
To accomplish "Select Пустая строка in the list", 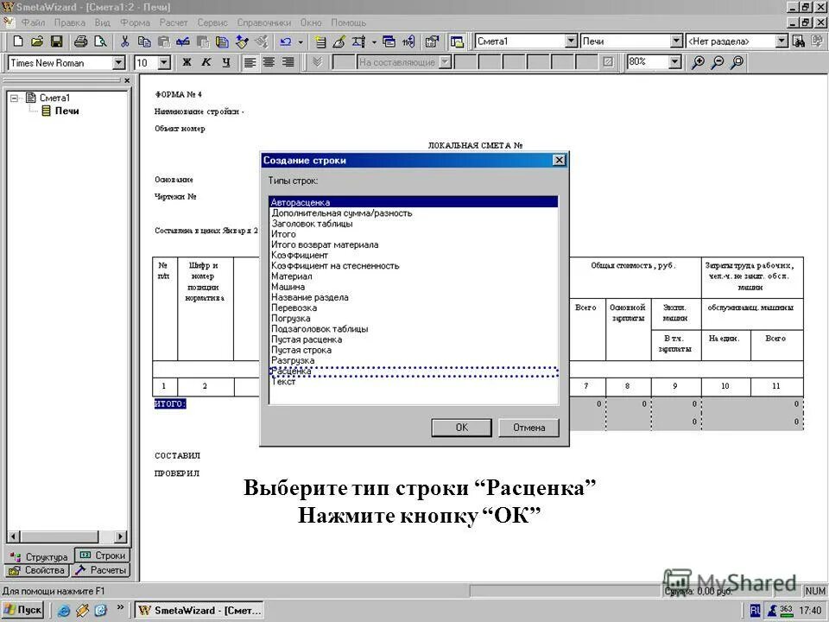I will (x=414, y=350).
